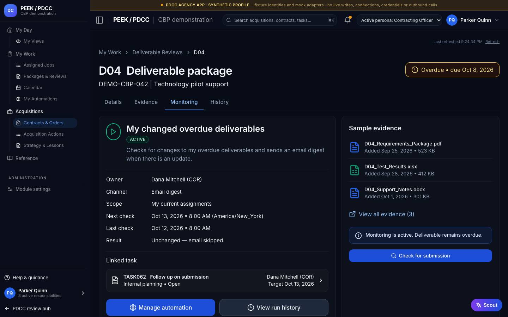Focus the search acquisitions input field
Viewport: 508px width, 317px height.
click(x=279, y=20)
